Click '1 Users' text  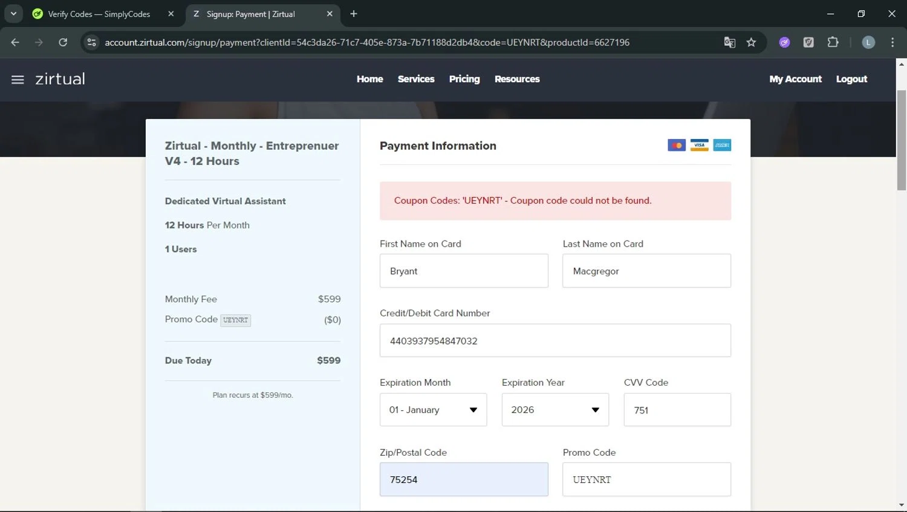click(x=180, y=249)
